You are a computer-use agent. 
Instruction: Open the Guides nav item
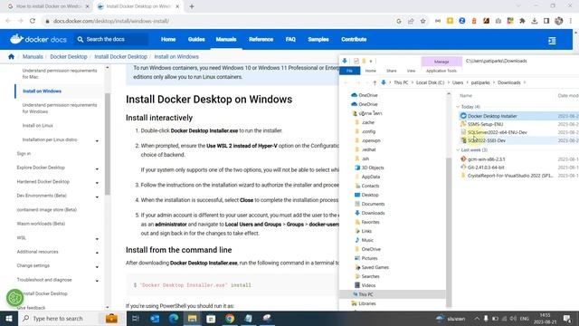[x=196, y=39]
